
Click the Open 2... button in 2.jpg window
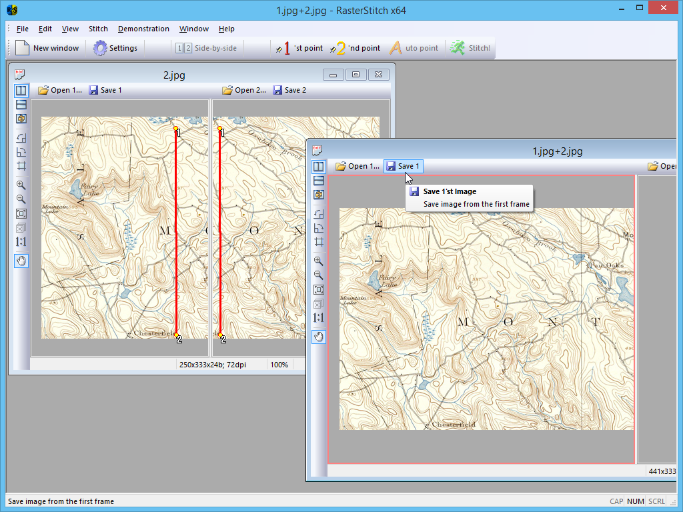click(244, 90)
